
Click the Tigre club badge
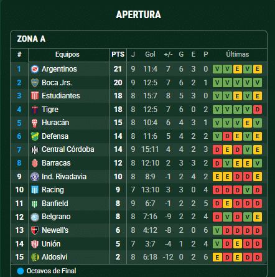click(35, 110)
